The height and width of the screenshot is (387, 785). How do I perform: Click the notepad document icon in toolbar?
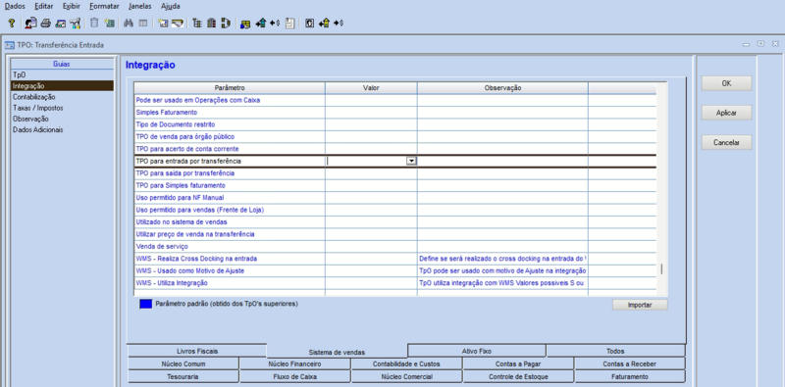(x=289, y=23)
